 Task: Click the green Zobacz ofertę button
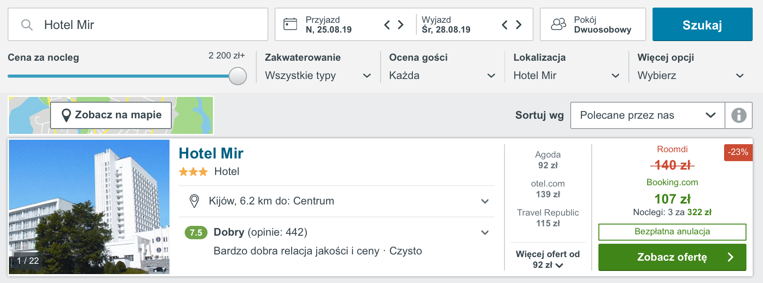672,257
